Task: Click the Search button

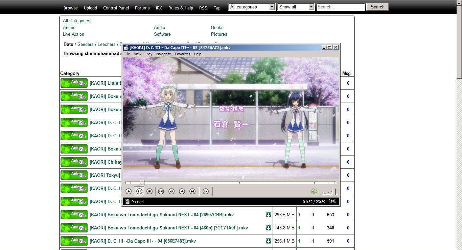Action: pyautogui.click(x=377, y=7)
